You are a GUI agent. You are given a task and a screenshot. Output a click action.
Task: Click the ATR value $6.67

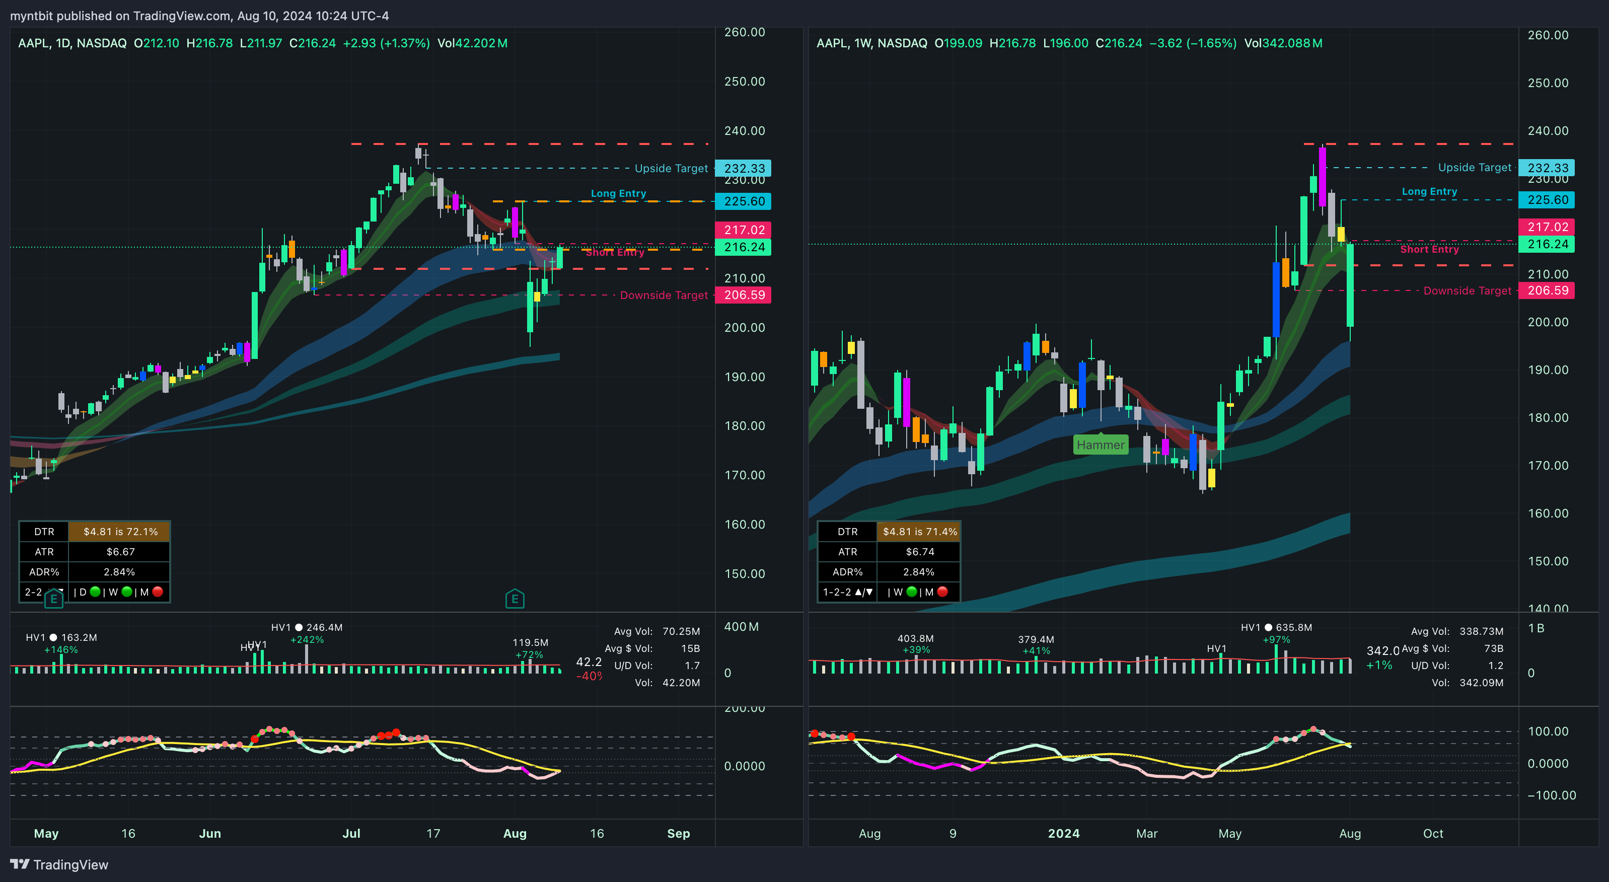(x=119, y=552)
